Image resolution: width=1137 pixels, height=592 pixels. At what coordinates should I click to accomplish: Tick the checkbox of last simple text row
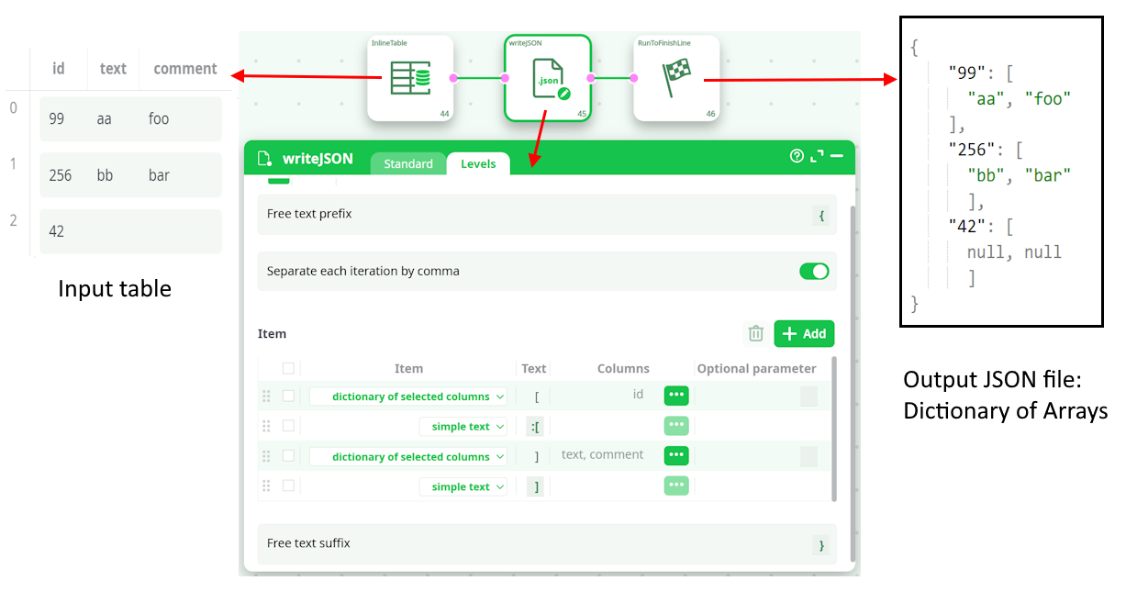coord(288,486)
